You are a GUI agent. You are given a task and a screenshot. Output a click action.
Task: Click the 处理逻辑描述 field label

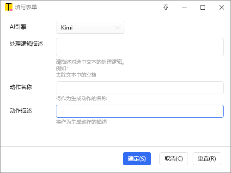tap(26, 44)
